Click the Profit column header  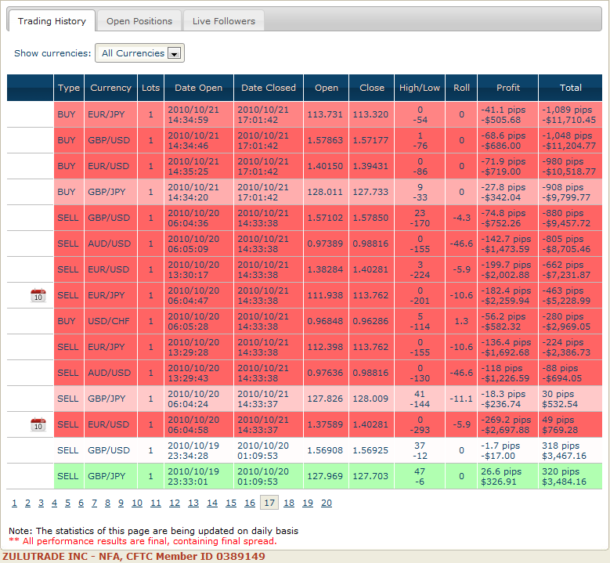[508, 88]
